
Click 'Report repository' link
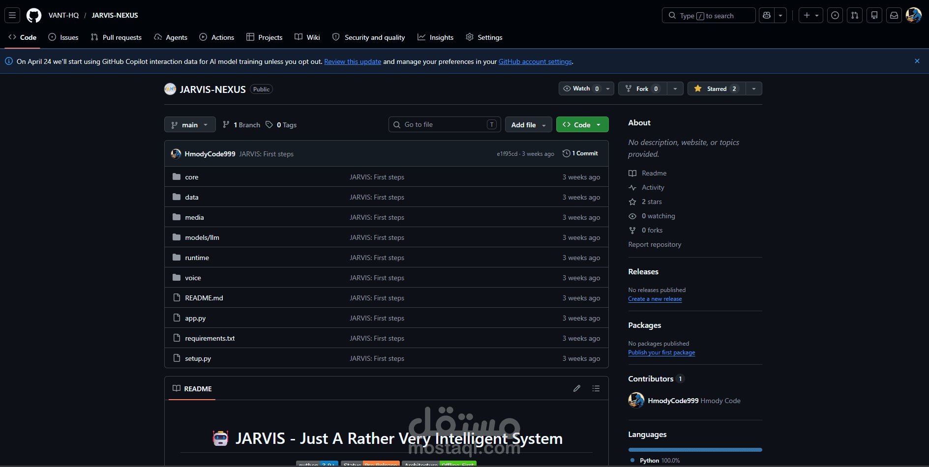655,244
